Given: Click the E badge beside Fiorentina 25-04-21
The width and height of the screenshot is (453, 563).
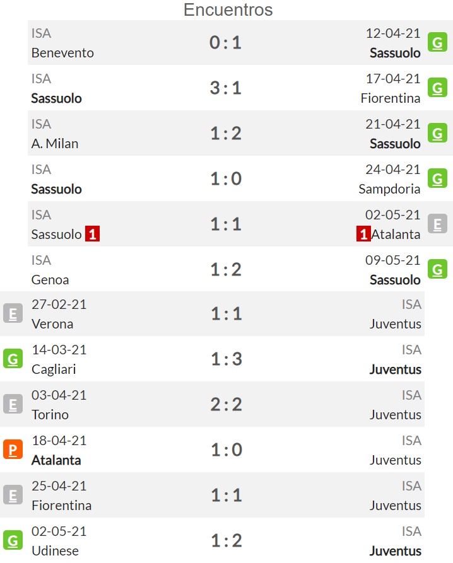Looking at the screenshot, I should pyautogui.click(x=13, y=495).
